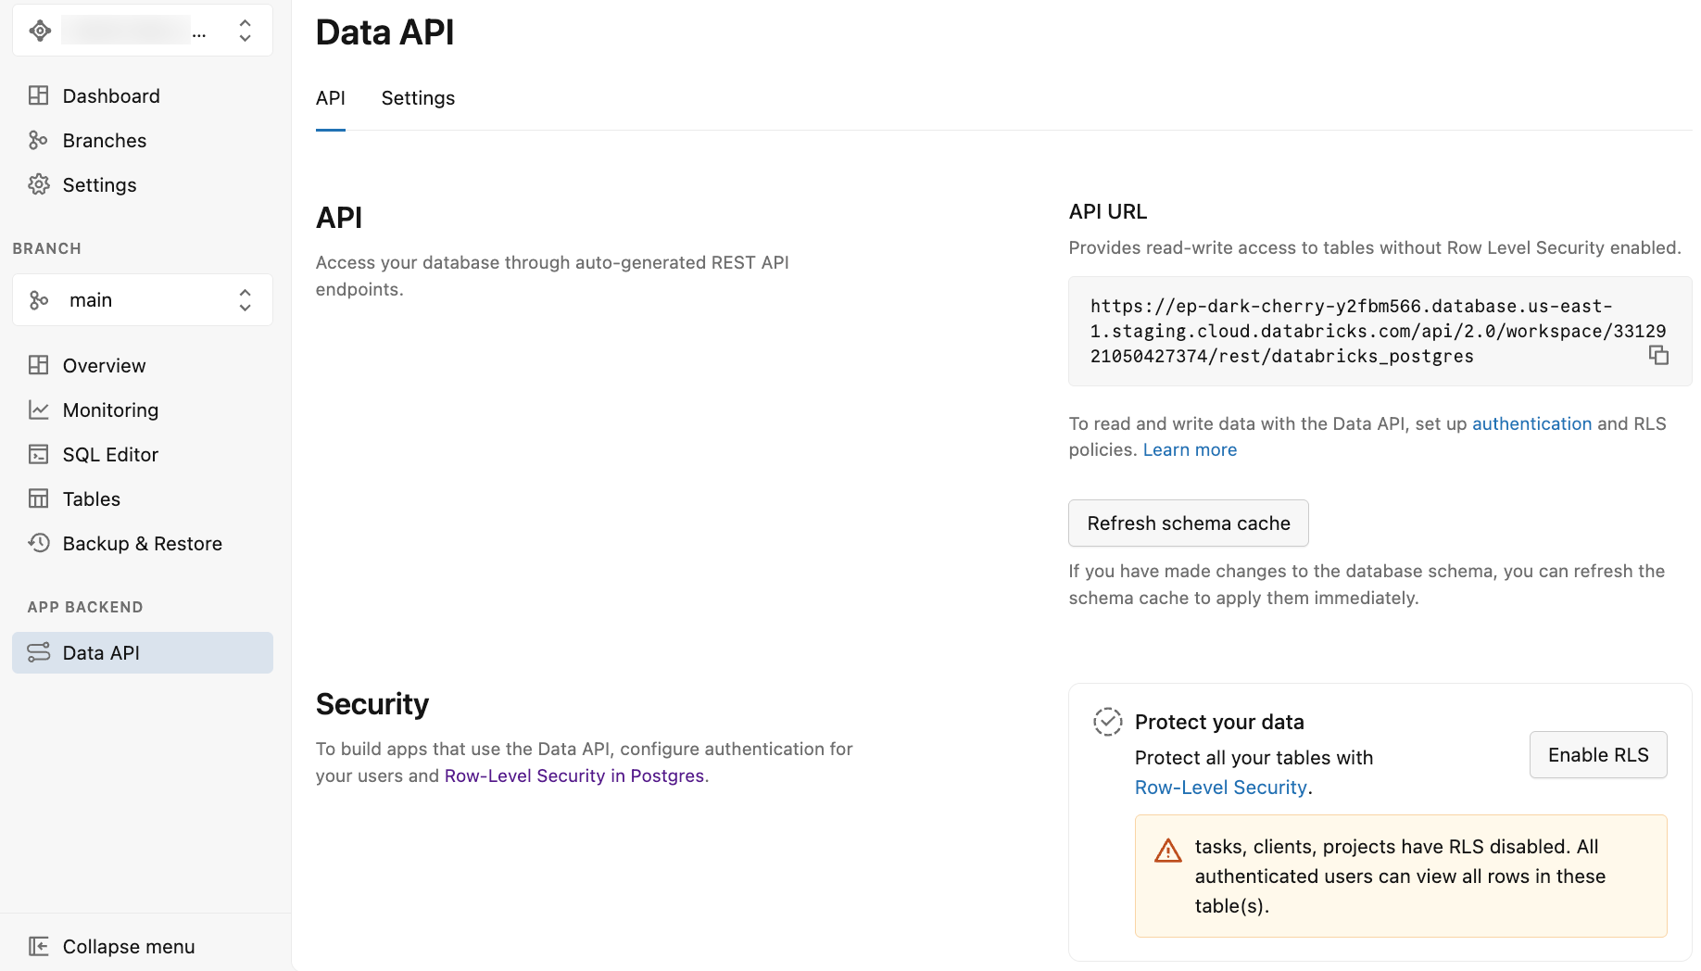Expand the main branch selector
Screen dimensions: 1701x971
pos(244,299)
